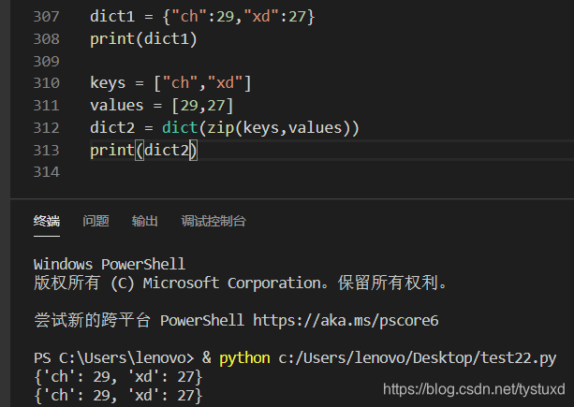Click line number 313 in gutter
The width and height of the screenshot is (574, 407).
[x=46, y=151]
